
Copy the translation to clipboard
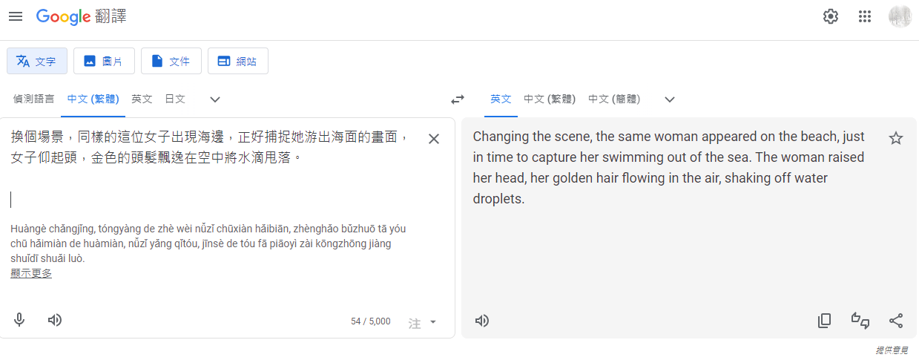(x=824, y=321)
